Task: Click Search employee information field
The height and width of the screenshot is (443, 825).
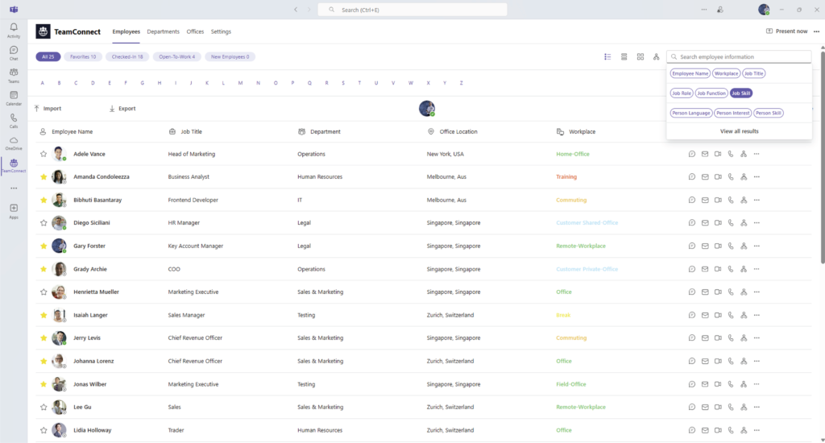Action: (x=739, y=57)
